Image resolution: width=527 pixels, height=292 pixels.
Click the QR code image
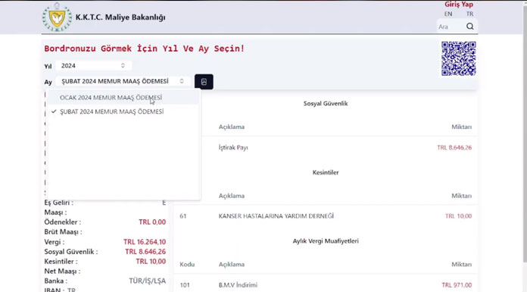[458, 58]
